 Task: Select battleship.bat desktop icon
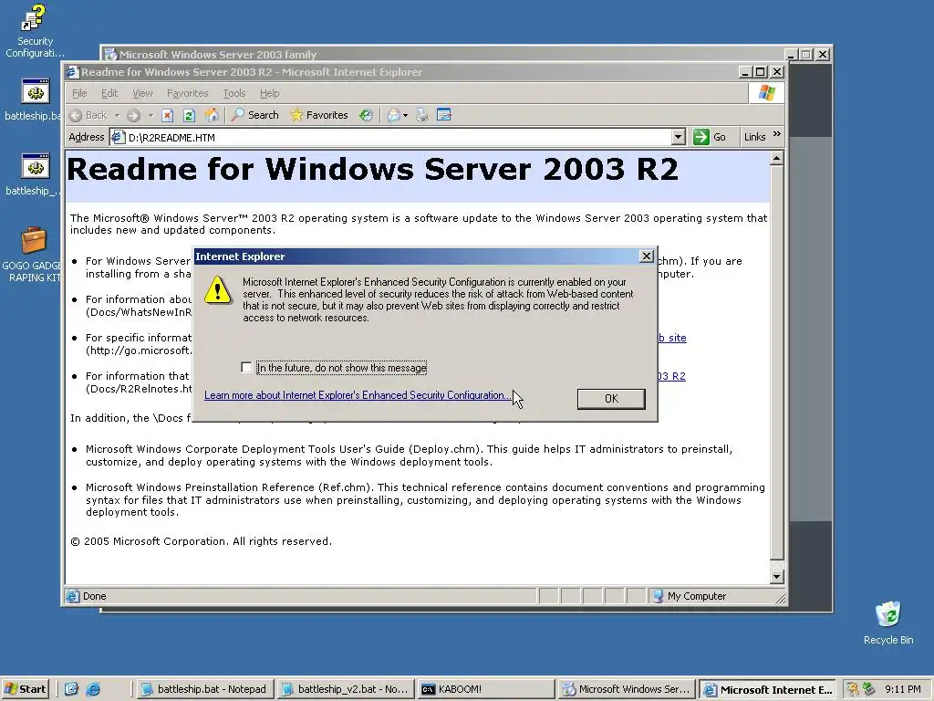(x=35, y=99)
